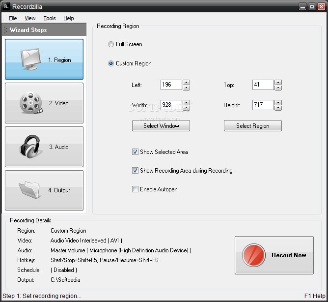The image size is (328, 302).
Task: Minimize the Recordzilla window
Action: 302,7
